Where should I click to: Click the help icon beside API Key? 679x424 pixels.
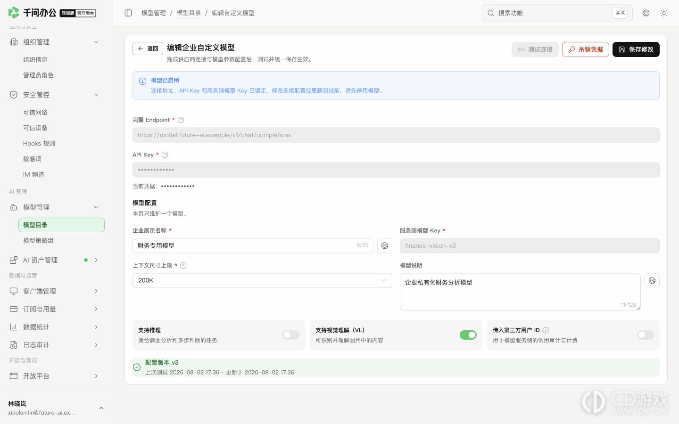click(x=165, y=155)
